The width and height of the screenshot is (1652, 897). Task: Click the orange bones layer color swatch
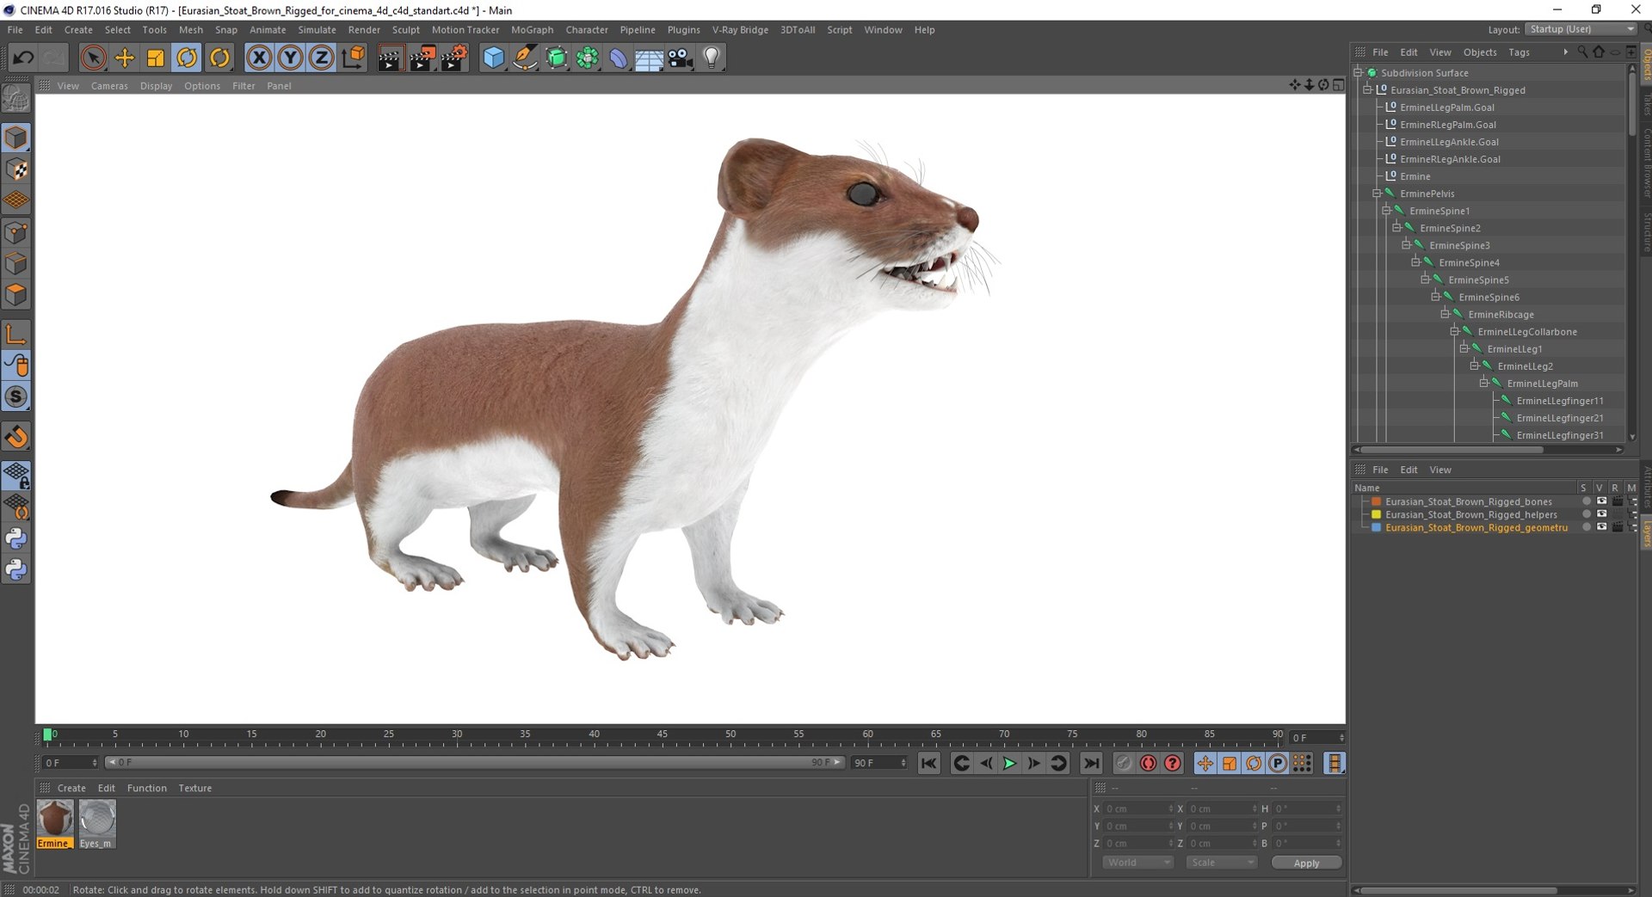[x=1376, y=501]
